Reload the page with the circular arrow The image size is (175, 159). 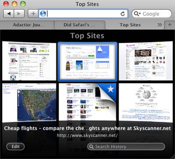[122, 14]
